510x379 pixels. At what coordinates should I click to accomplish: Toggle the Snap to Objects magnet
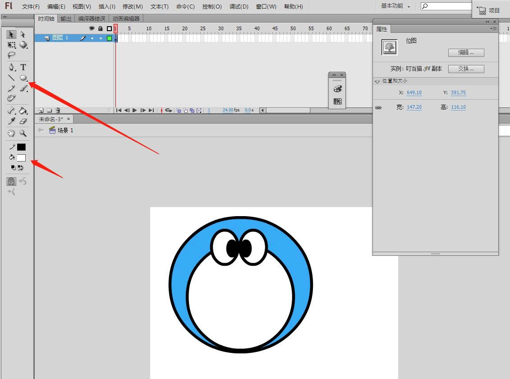pyautogui.click(x=12, y=181)
